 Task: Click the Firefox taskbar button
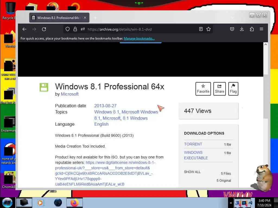coord(75,203)
